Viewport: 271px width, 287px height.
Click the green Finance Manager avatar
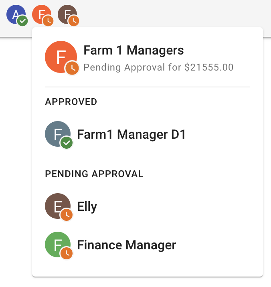57,245
